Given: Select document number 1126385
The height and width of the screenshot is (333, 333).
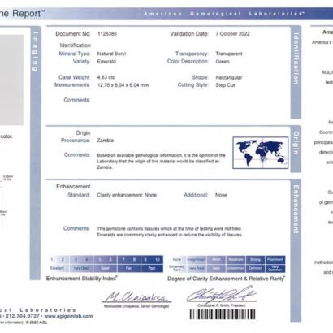Looking at the screenshot, I should (107, 34).
